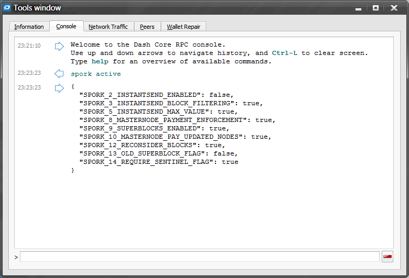Click the Dash logo in title bar
This screenshot has height=278, width=409.
coord(7,7)
